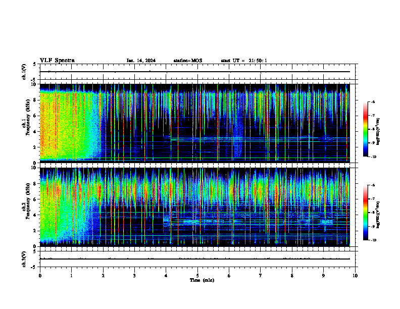Click the "Time (min)" x-axis label
This screenshot has height=309, width=400.
[x=202, y=280]
